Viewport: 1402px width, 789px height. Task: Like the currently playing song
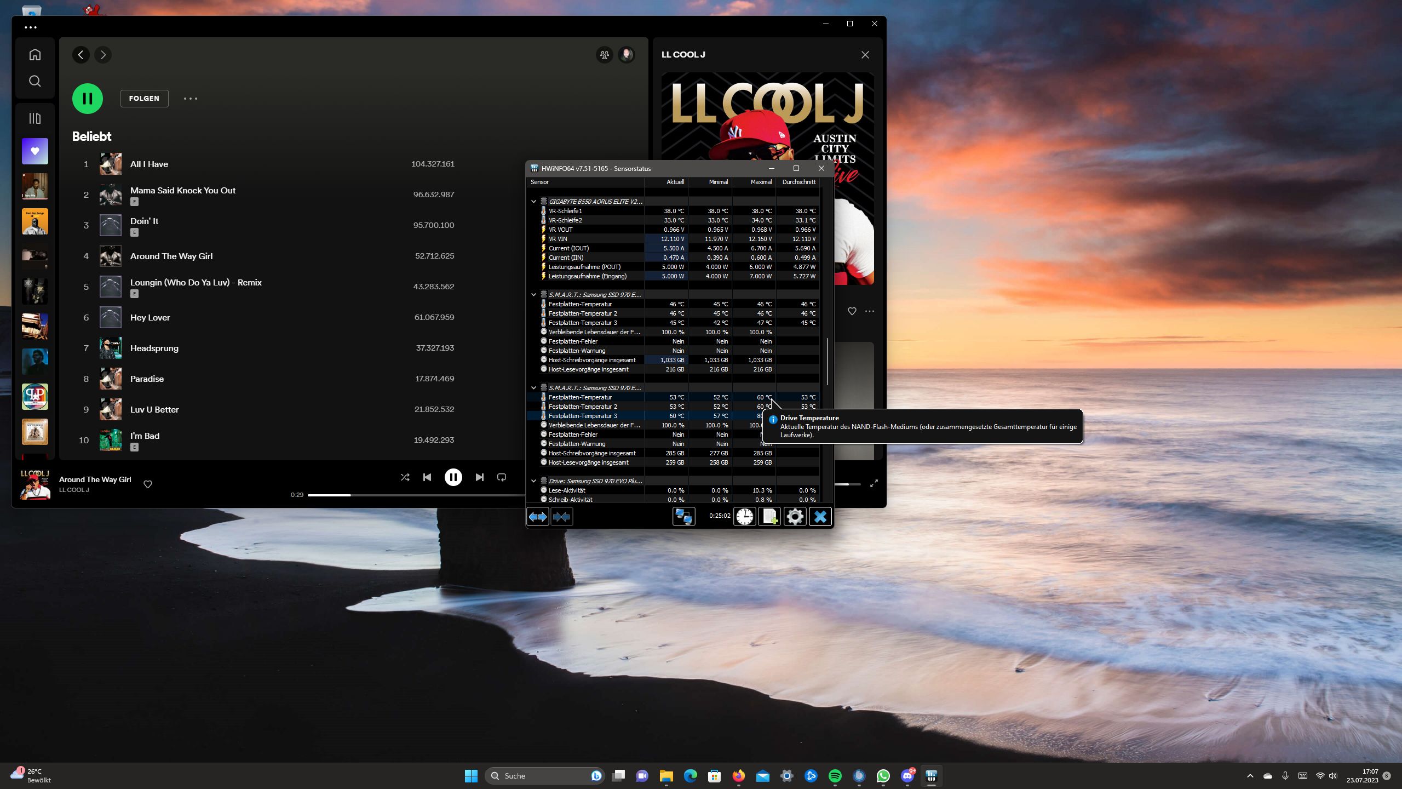pos(148,484)
